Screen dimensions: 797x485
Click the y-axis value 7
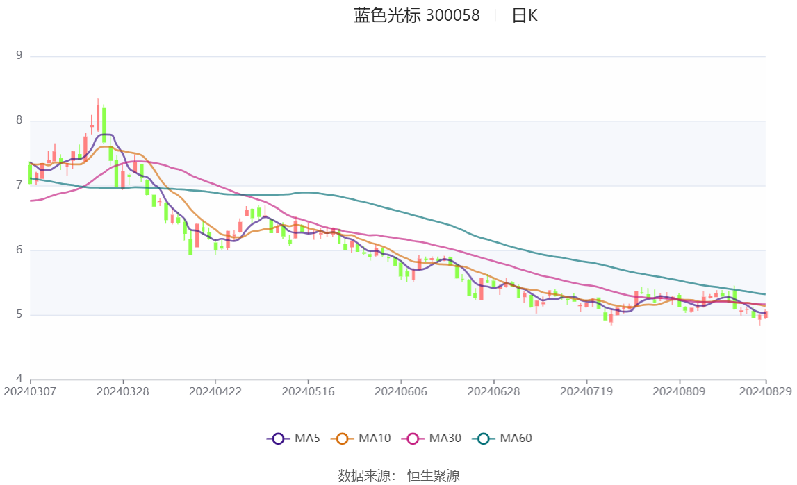pyautogui.click(x=19, y=185)
